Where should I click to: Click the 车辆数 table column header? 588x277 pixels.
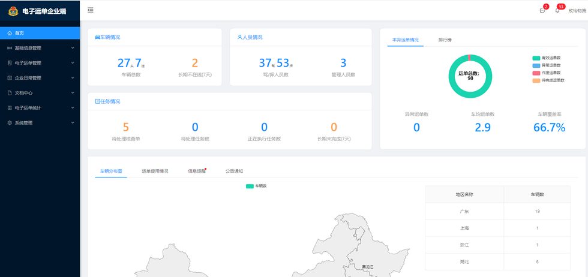pos(537,194)
